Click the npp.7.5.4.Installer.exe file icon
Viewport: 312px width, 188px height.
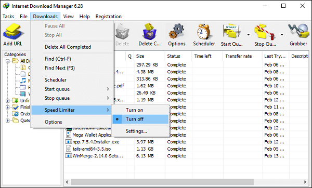(x=69, y=142)
